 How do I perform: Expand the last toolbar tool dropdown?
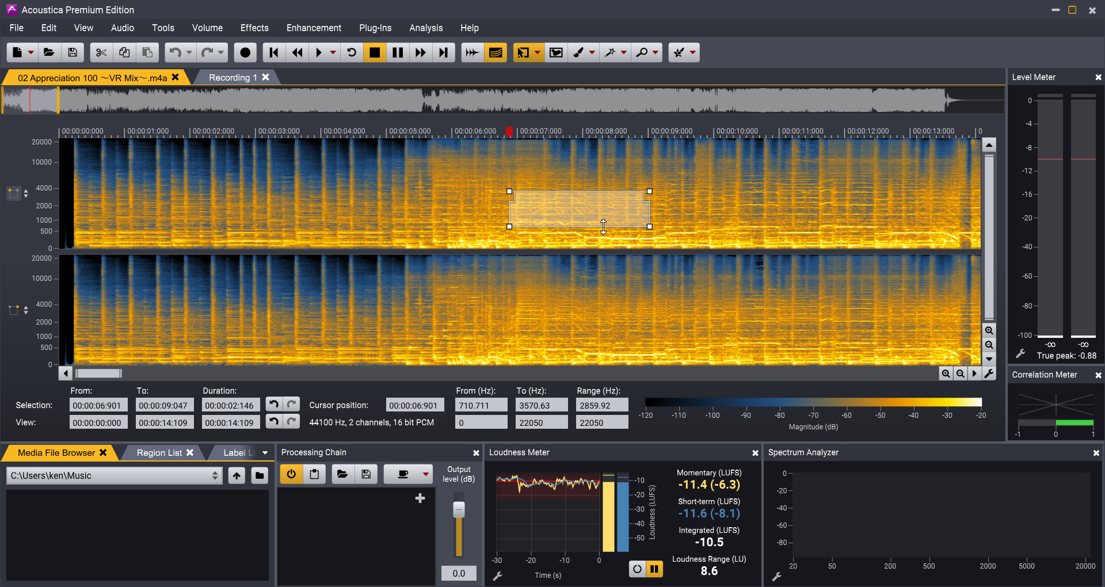pyautogui.click(x=693, y=52)
